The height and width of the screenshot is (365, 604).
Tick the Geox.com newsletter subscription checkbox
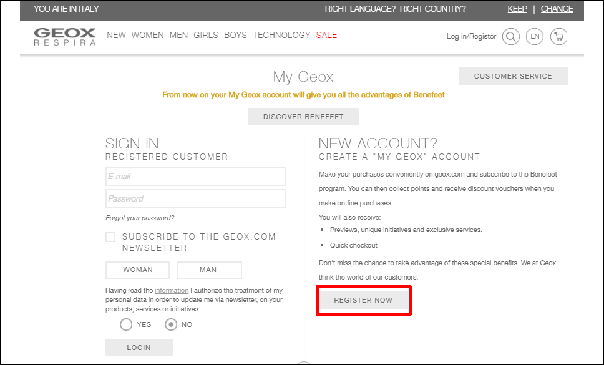coord(110,237)
